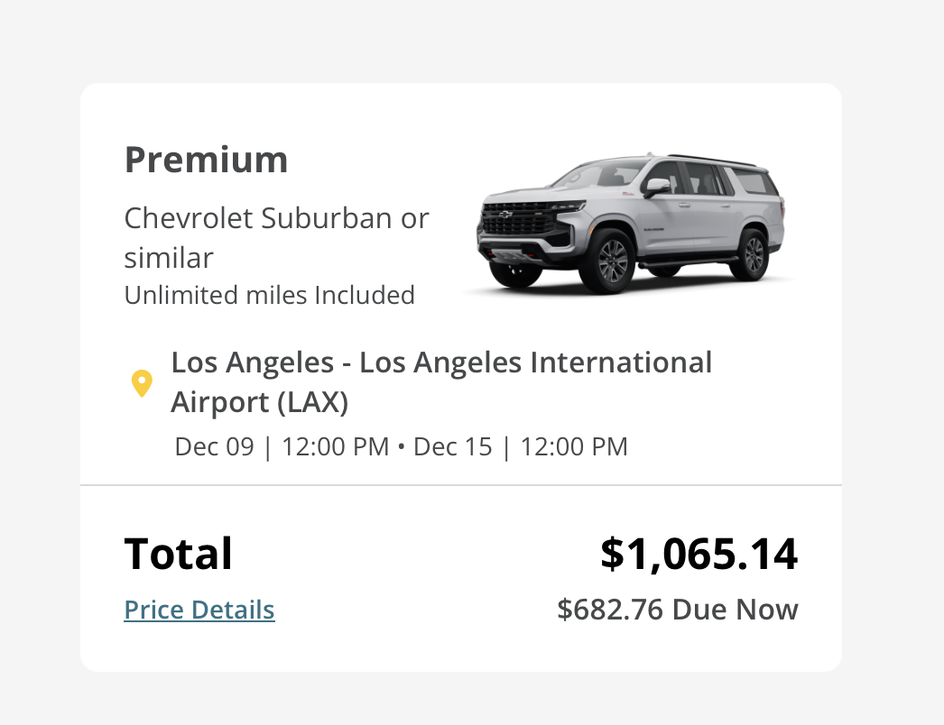Click the bold Total label
Screen dimensions: 944x725
(x=178, y=553)
